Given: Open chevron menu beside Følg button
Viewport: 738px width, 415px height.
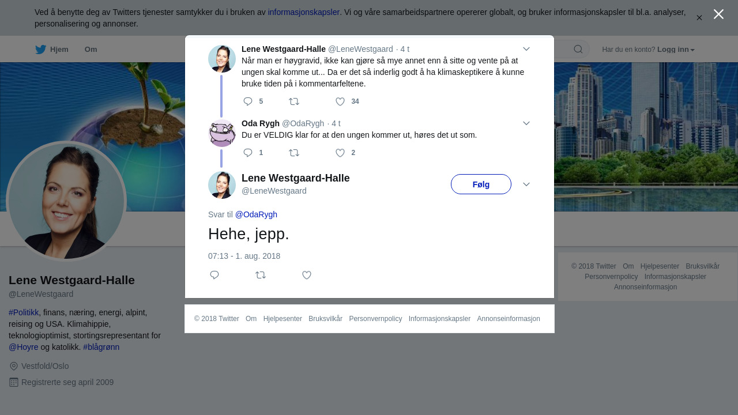Looking at the screenshot, I should 526,184.
